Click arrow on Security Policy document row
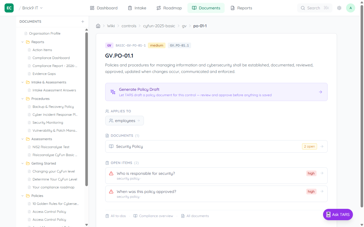This screenshot has height=227, width=364. click(322, 146)
